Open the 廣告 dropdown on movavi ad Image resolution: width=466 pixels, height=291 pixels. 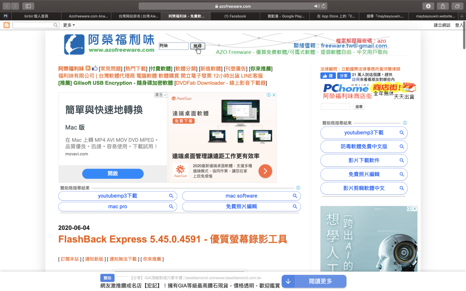click(x=161, y=95)
